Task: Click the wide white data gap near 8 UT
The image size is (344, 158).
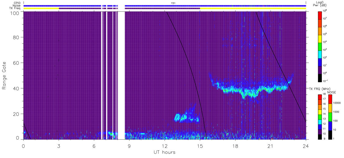Action: [x=121, y=76]
